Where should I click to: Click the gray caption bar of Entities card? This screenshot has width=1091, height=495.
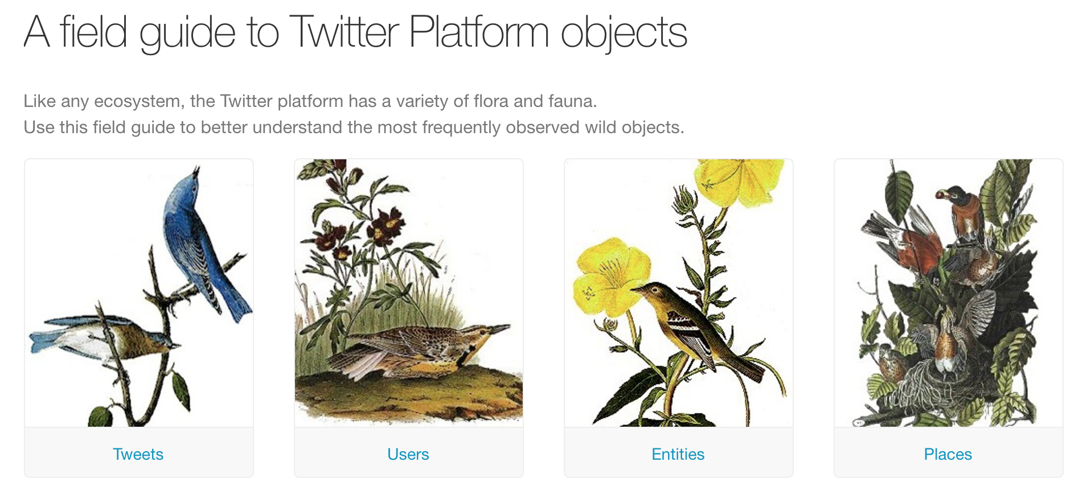pos(679,452)
